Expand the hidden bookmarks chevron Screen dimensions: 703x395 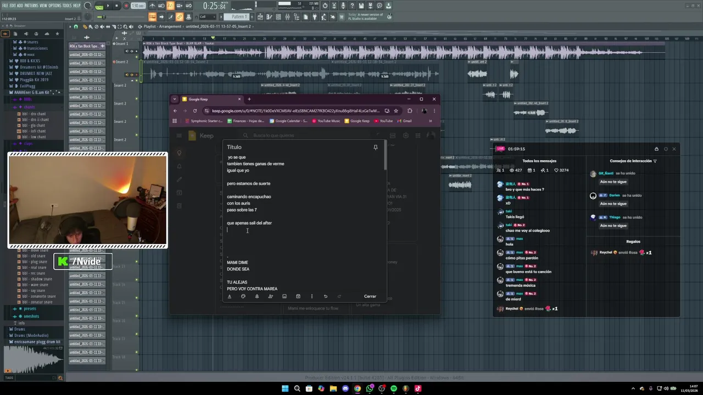(430, 121)
